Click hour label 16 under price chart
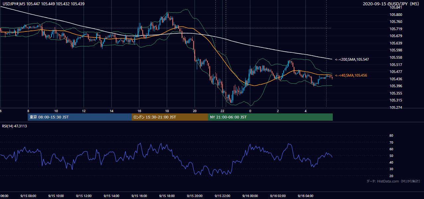The height and width of the screenshot is (199, 424). coord(139,111)
